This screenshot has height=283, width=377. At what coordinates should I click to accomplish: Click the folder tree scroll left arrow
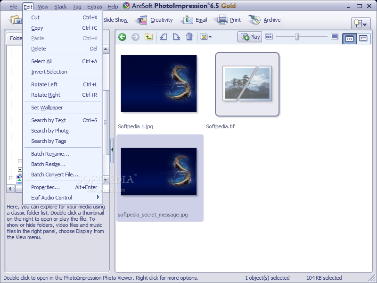click(x=10, y=188)
